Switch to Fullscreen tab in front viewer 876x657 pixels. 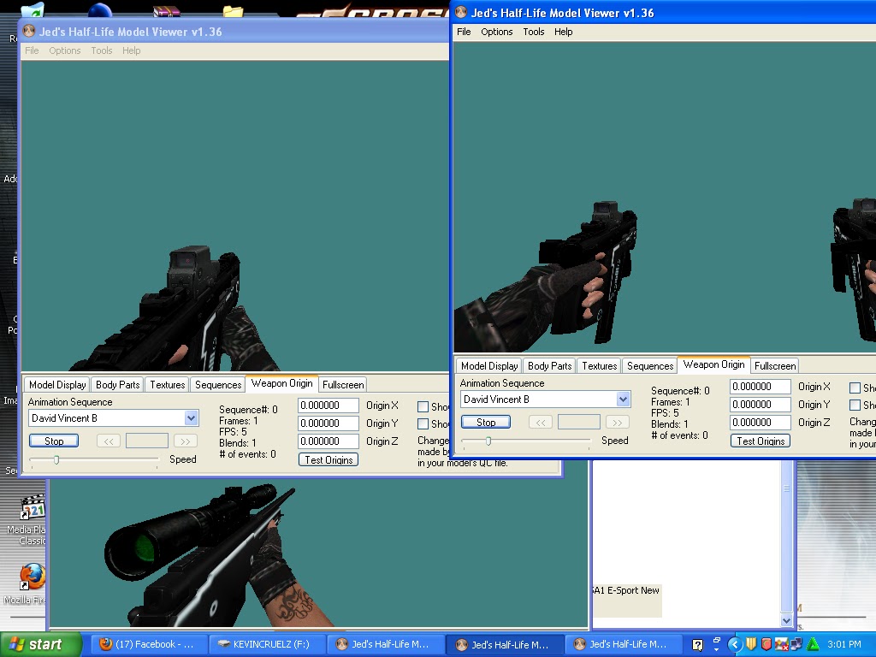click(775, 366)
